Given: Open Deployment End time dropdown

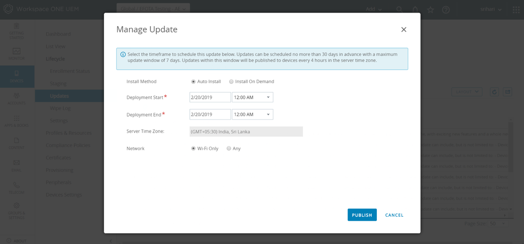Looking at the screenshot, I should point(253,114).
